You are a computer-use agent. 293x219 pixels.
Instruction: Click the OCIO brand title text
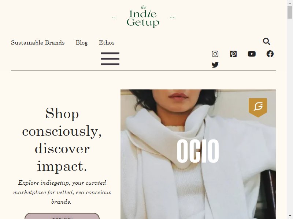pos(198,151)
